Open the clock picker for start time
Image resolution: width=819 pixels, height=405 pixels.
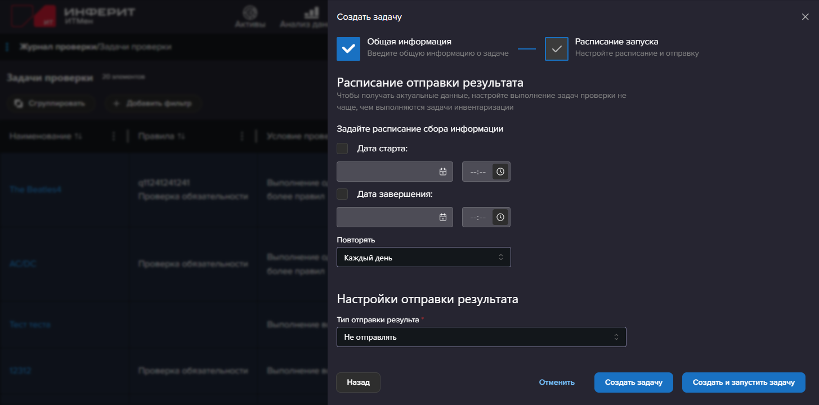point(500,172)
